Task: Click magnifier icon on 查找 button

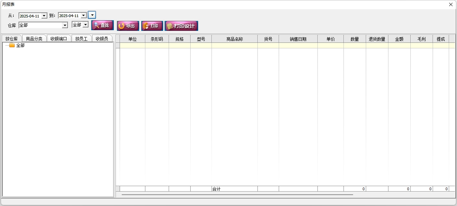Action: [x=97, y=25]
